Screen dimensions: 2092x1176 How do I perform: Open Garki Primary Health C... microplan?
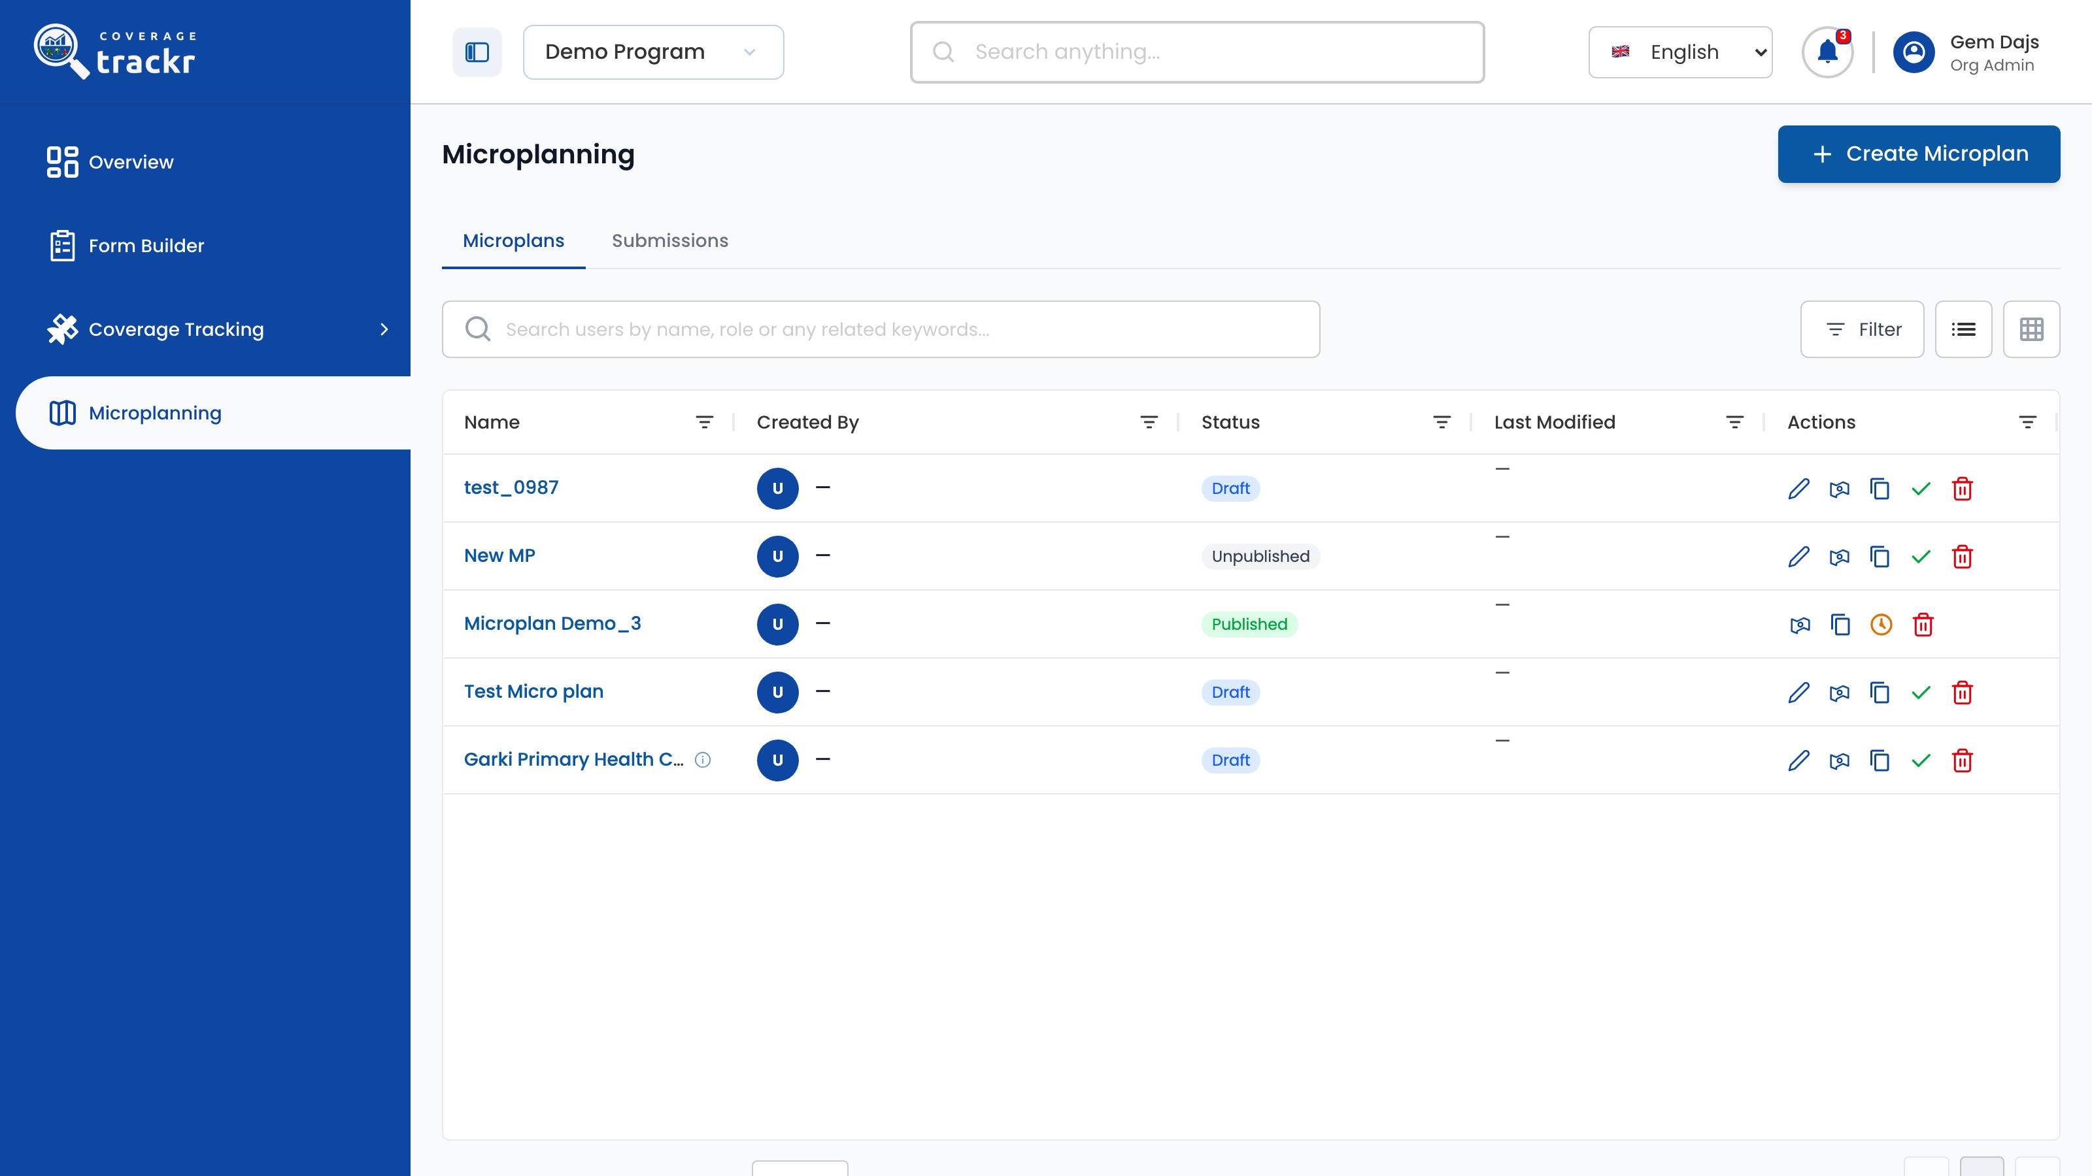point(573,760)
